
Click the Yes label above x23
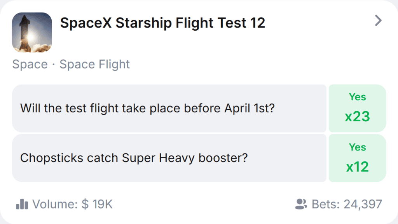357,97
